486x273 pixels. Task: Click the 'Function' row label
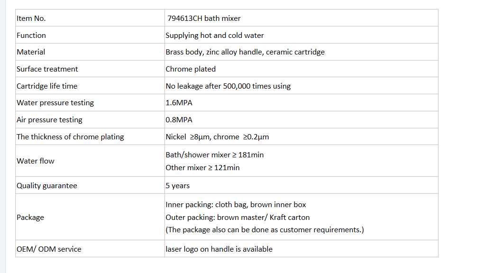pyautogui.click(x=31, y=36)
